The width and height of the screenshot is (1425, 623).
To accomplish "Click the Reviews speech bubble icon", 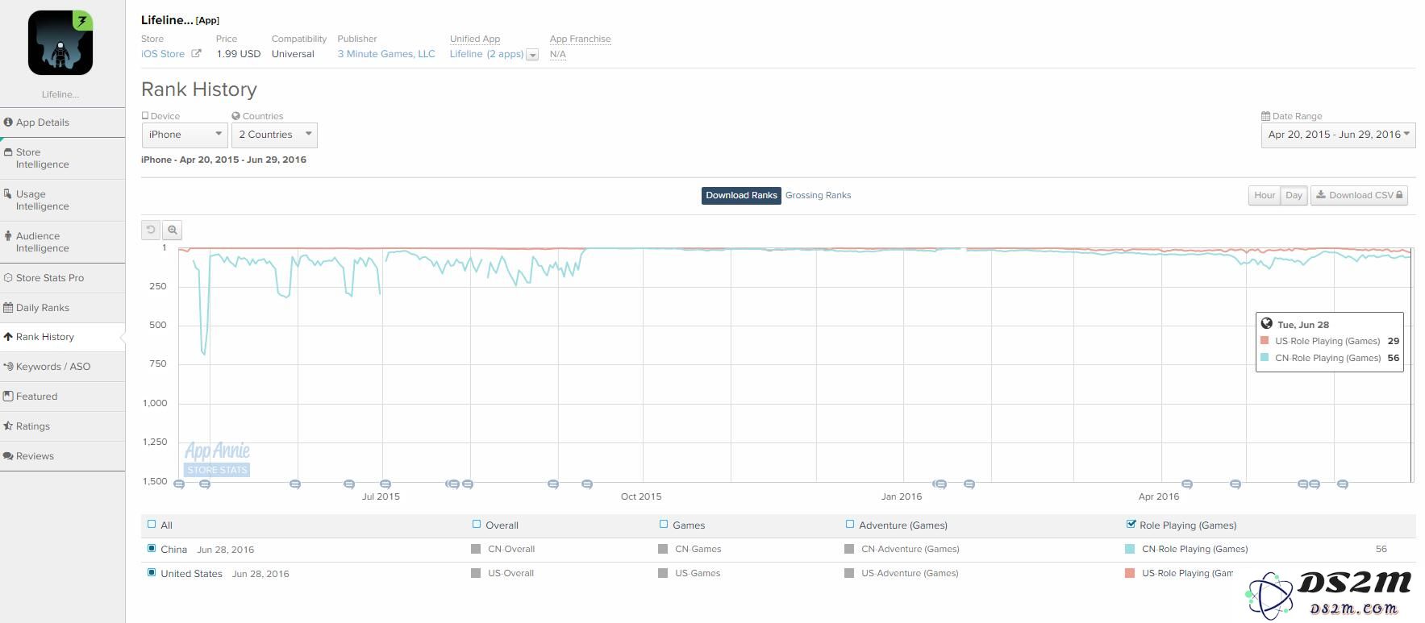I will 8,456.
